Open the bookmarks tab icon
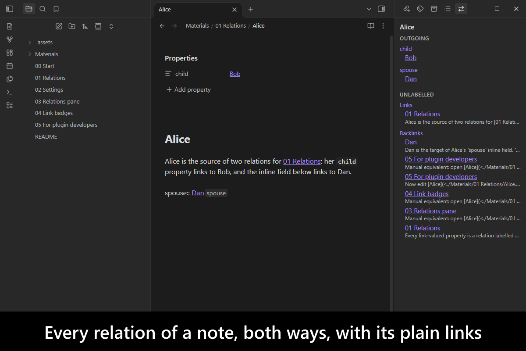526x351 pixels. click(56, 9)
